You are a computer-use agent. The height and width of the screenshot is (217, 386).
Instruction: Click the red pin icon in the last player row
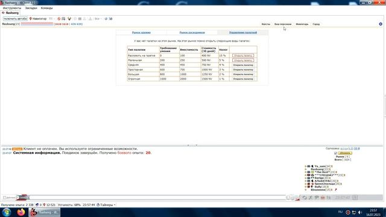tap(336, 190)
